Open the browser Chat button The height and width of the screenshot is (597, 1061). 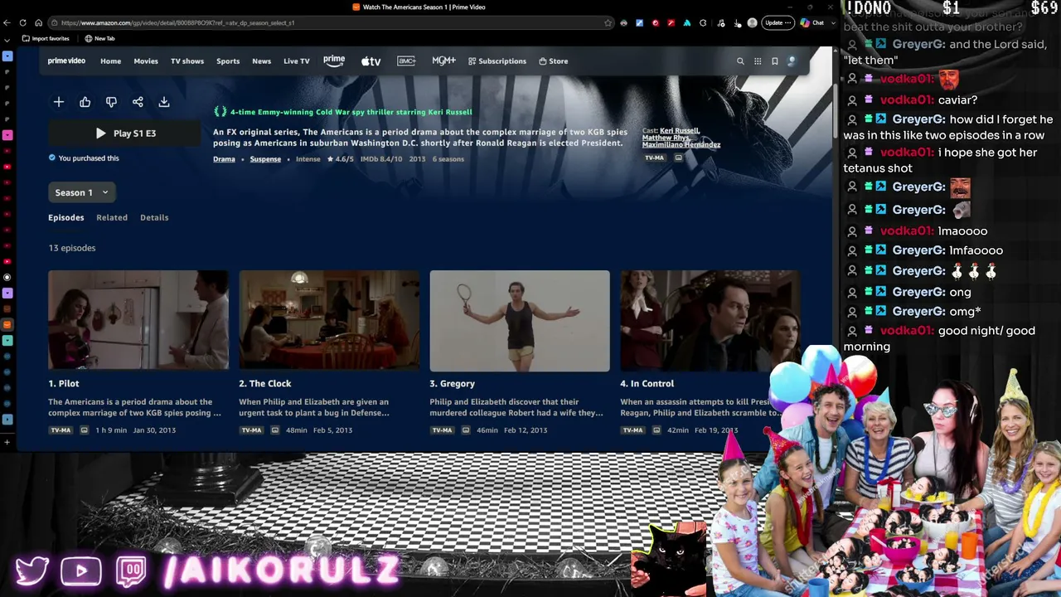812,22
